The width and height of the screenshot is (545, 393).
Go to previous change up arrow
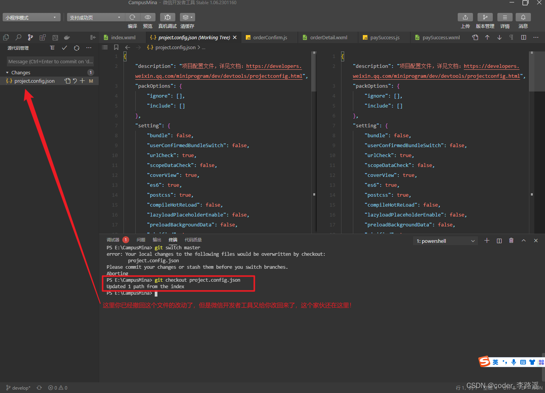[487, 37]
